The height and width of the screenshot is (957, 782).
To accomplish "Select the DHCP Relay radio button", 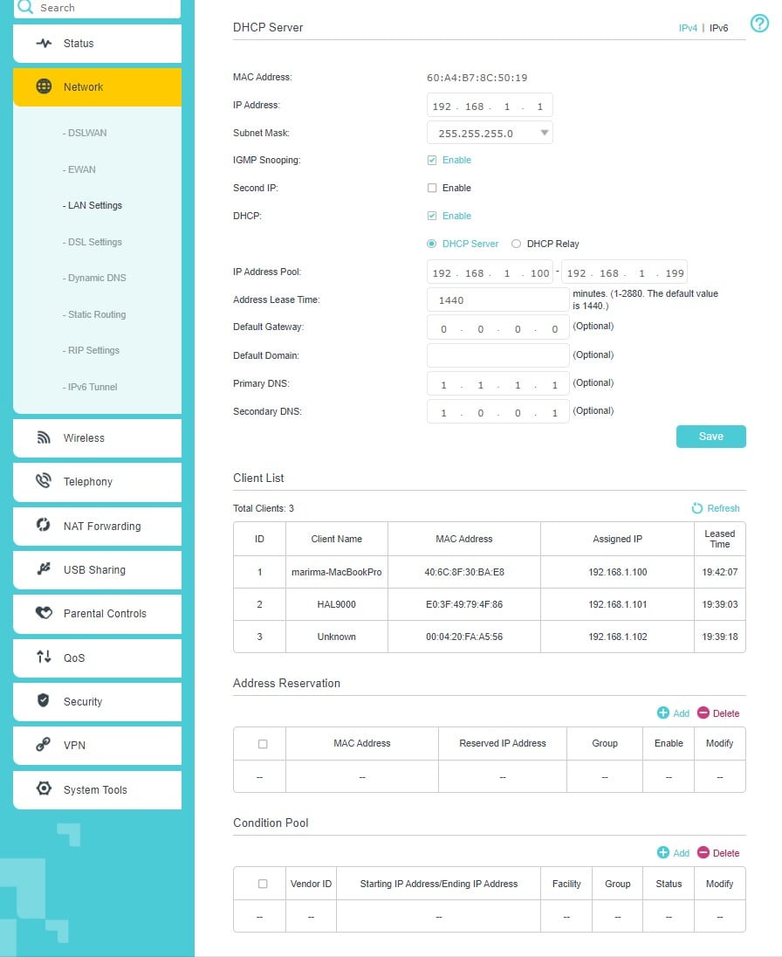I will pos(516,244).
